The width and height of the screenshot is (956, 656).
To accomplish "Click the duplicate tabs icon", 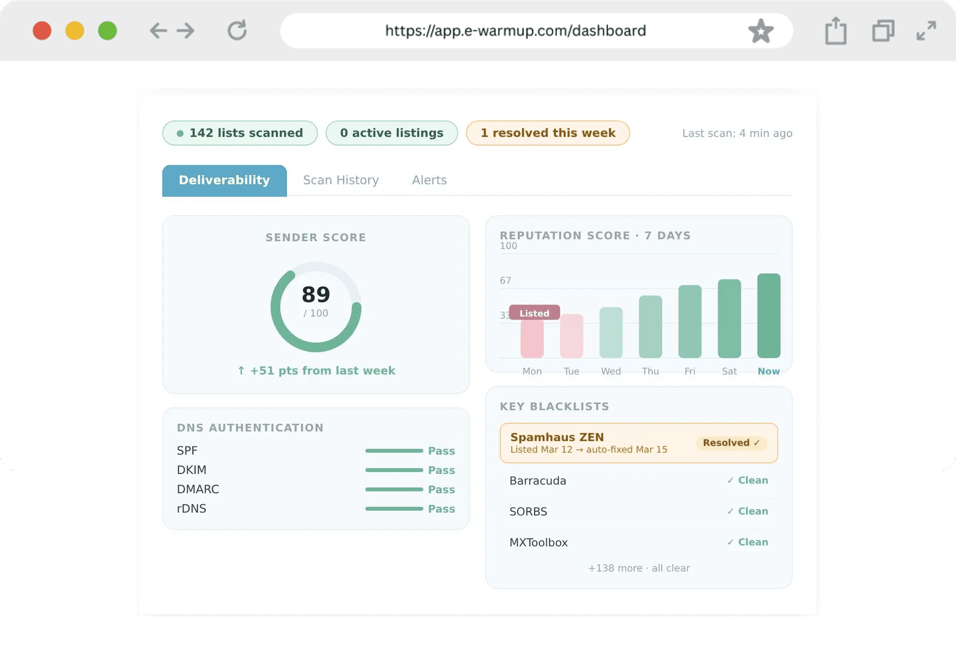I will (x=883, y=31).
